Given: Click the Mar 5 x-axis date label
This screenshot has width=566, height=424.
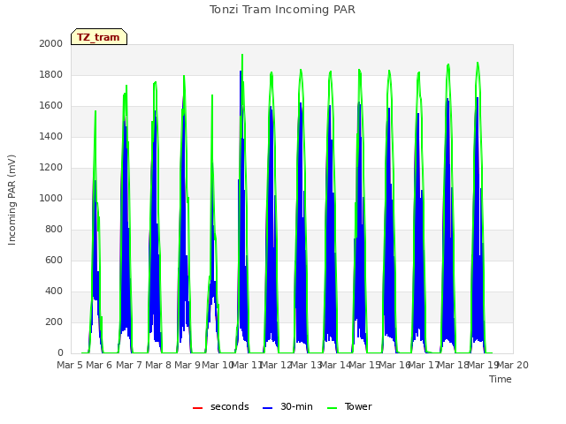Looking at the screenshot, I should pos(70,365).
